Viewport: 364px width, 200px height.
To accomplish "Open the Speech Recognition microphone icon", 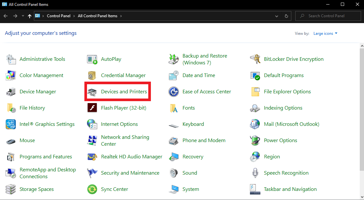I will coord(255,173).
